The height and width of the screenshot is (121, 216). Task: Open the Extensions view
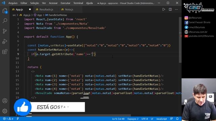[5, 51]
